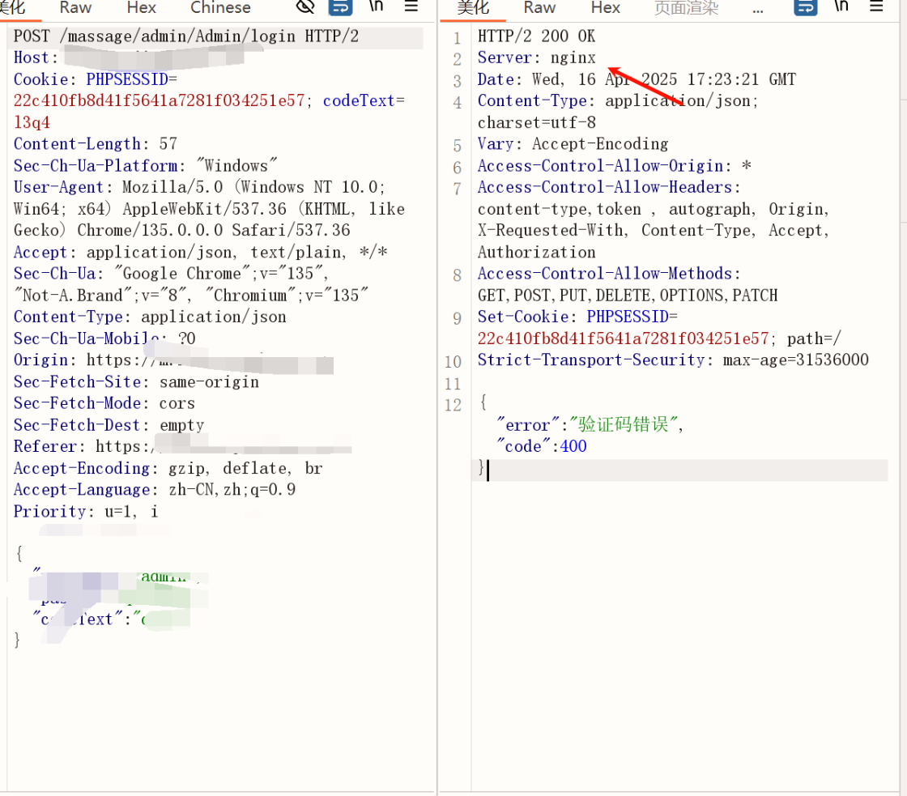Click the PHPSESSID value in response Set-Cookie
Viewport: 907px width, 796px height.
(x=623, y=339)
